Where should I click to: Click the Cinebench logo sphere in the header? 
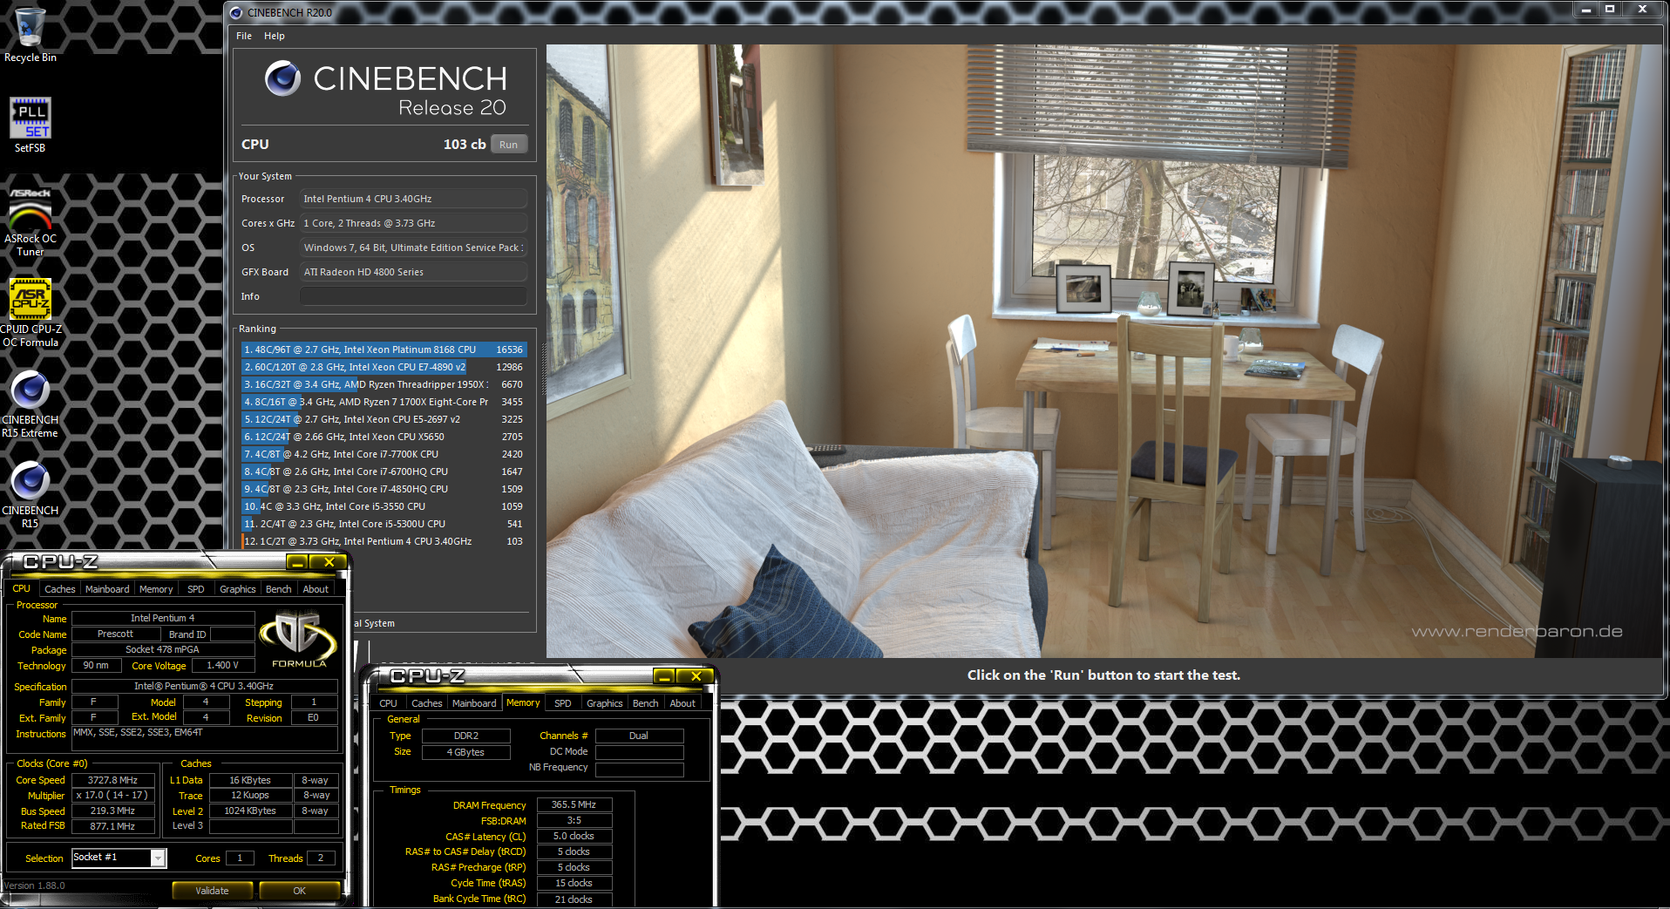[282, 78]
